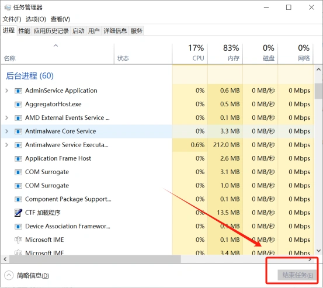Collapse to 简略信息 with the circle arrow

point(9,275)
